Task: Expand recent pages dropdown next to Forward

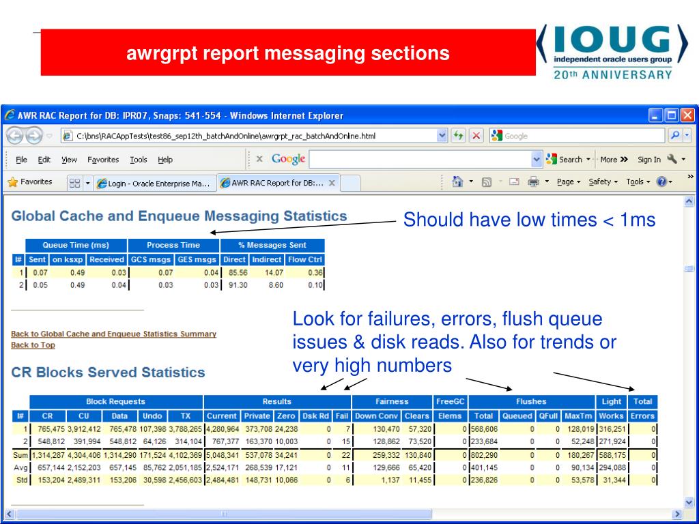Action: (49, 136)
